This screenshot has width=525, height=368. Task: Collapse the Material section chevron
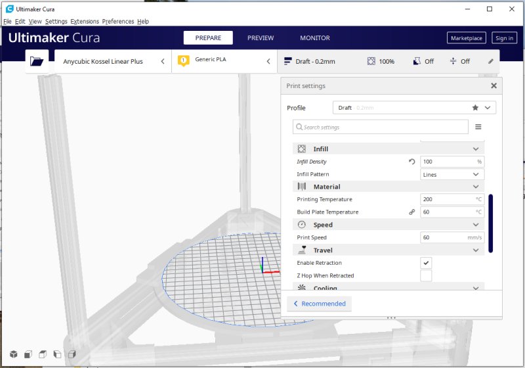(476, 187)
